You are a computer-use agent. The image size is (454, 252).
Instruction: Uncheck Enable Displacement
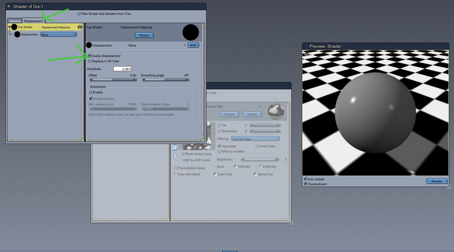89,56
